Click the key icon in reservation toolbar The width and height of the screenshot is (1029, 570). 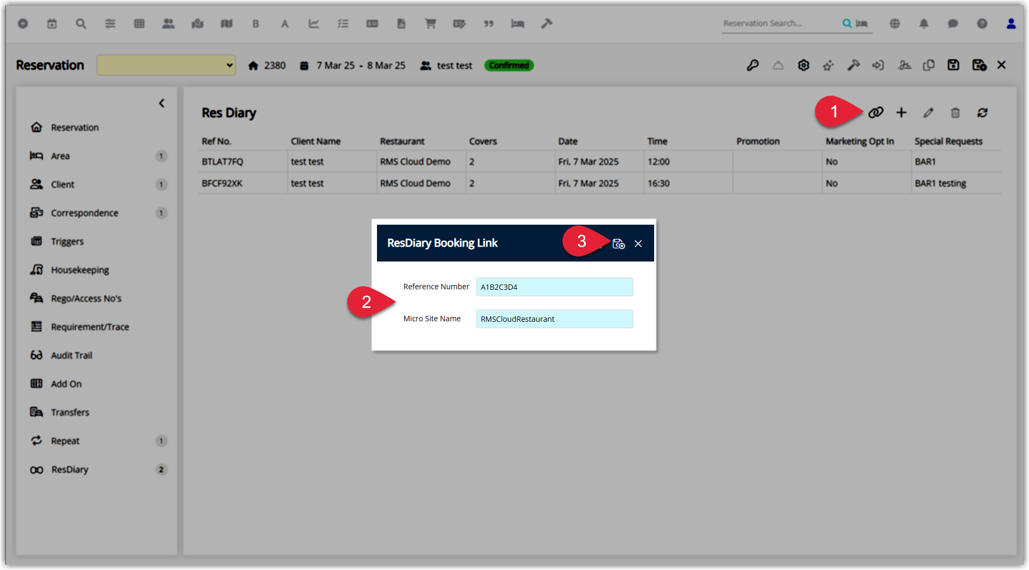(752, 65)
